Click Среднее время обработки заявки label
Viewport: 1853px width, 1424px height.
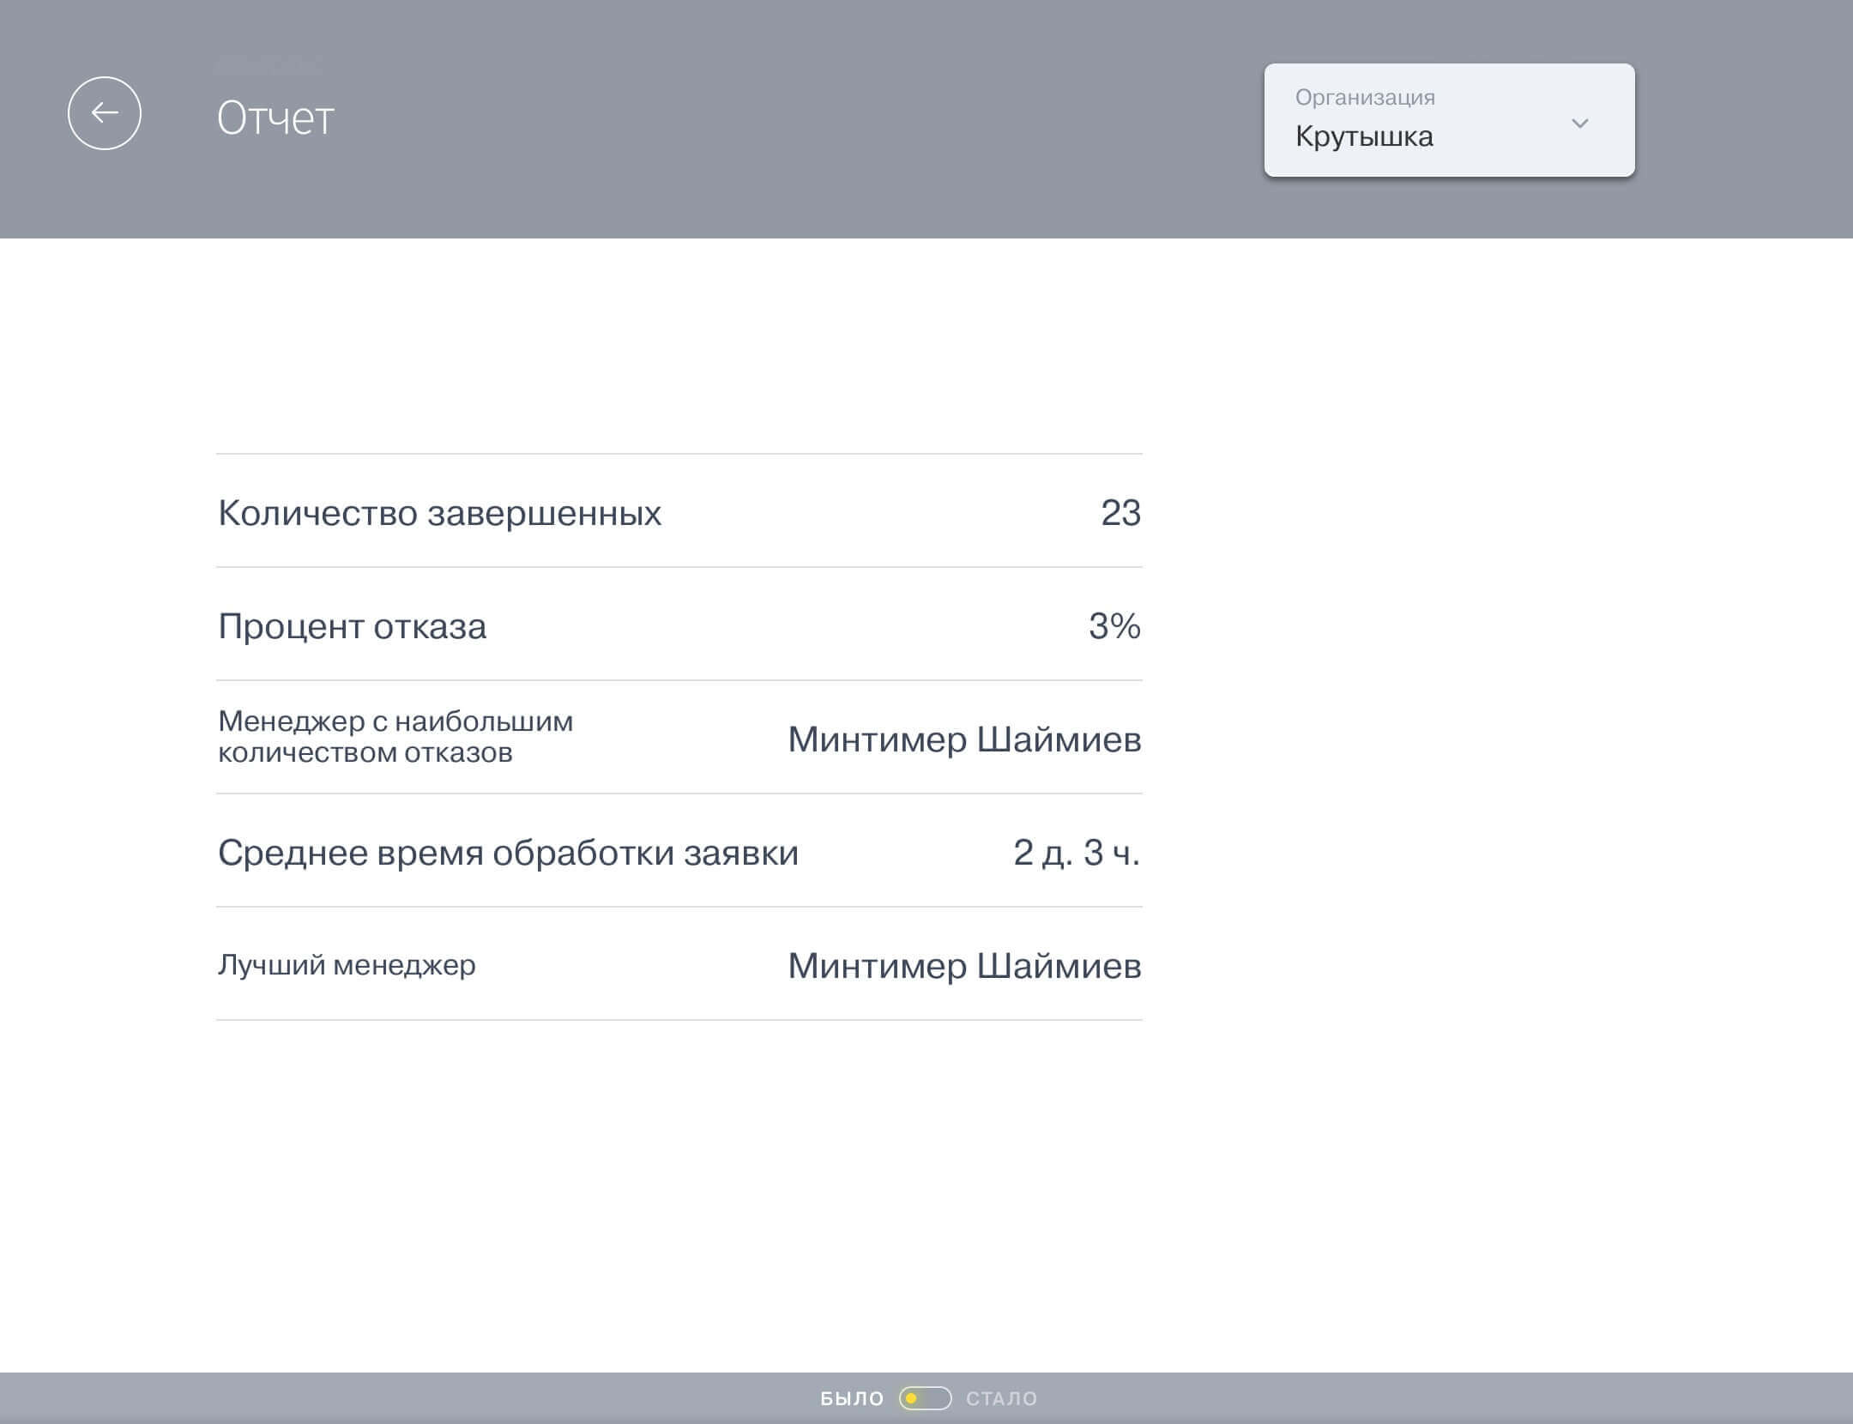tap(508, 853)
